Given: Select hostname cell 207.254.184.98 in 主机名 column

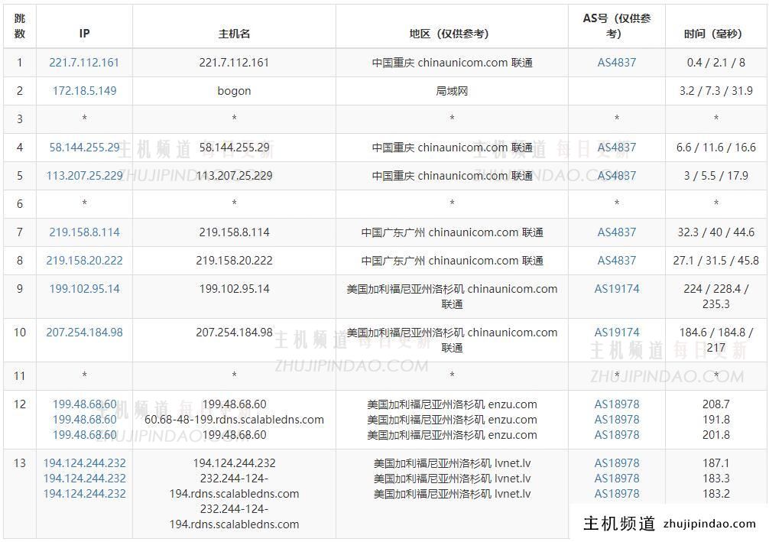Looking at the screenshot, I should coord(234,332).
